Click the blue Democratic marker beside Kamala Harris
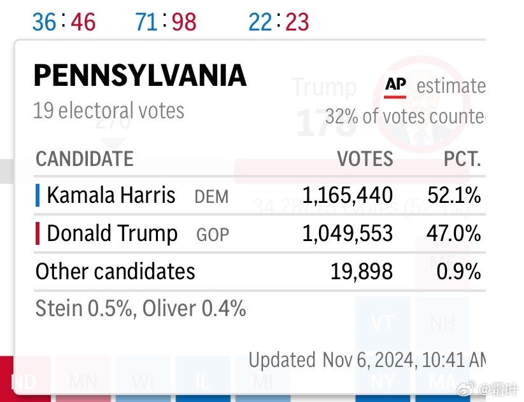 [38, 195]
